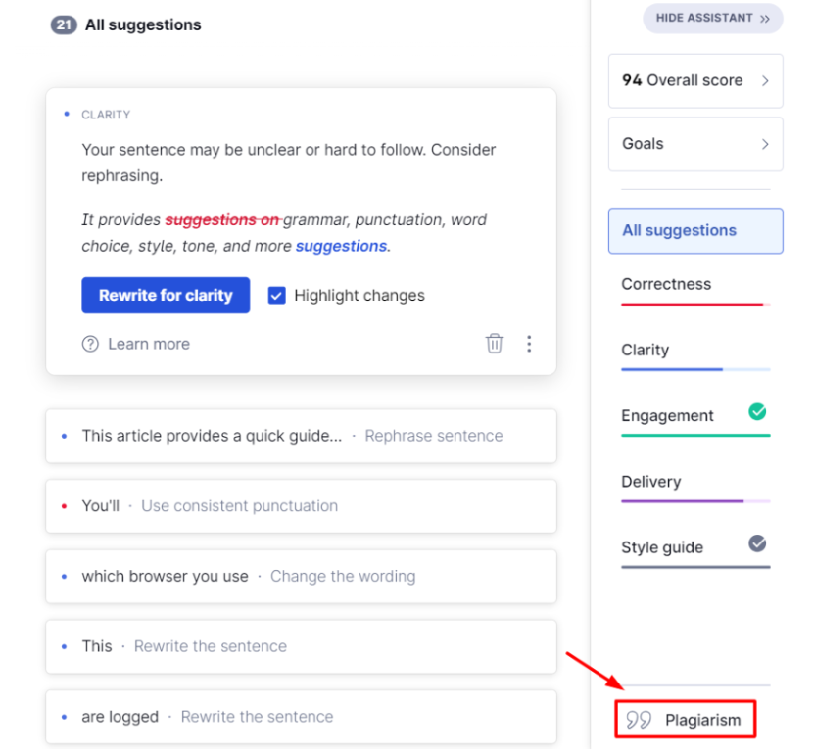The width and height of the screenshot is (814, 754).
Task: Open the Goals panel
Action: point(695,144)
